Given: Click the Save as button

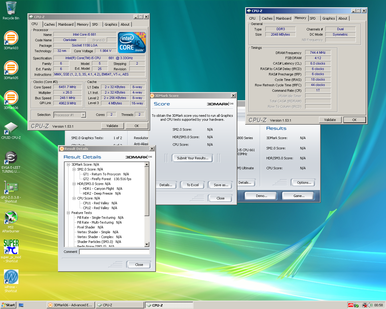Looking at the screenshot, I should click(x=221, y=185).
